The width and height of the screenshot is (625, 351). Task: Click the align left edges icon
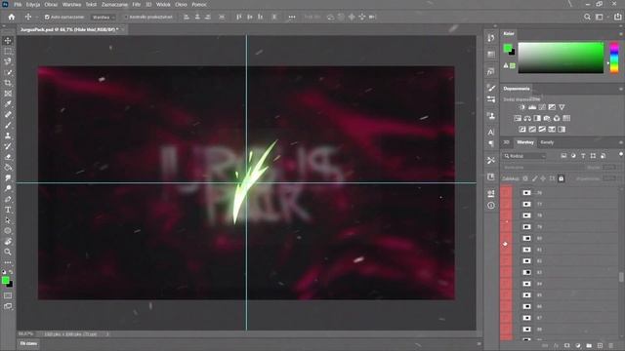click(x=187, y=17)
